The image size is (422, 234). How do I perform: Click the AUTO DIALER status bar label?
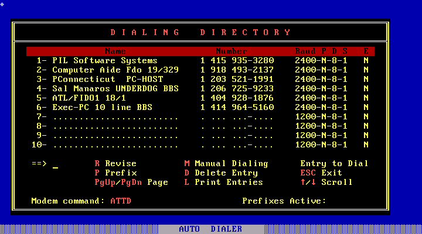[x=210, y=229]
